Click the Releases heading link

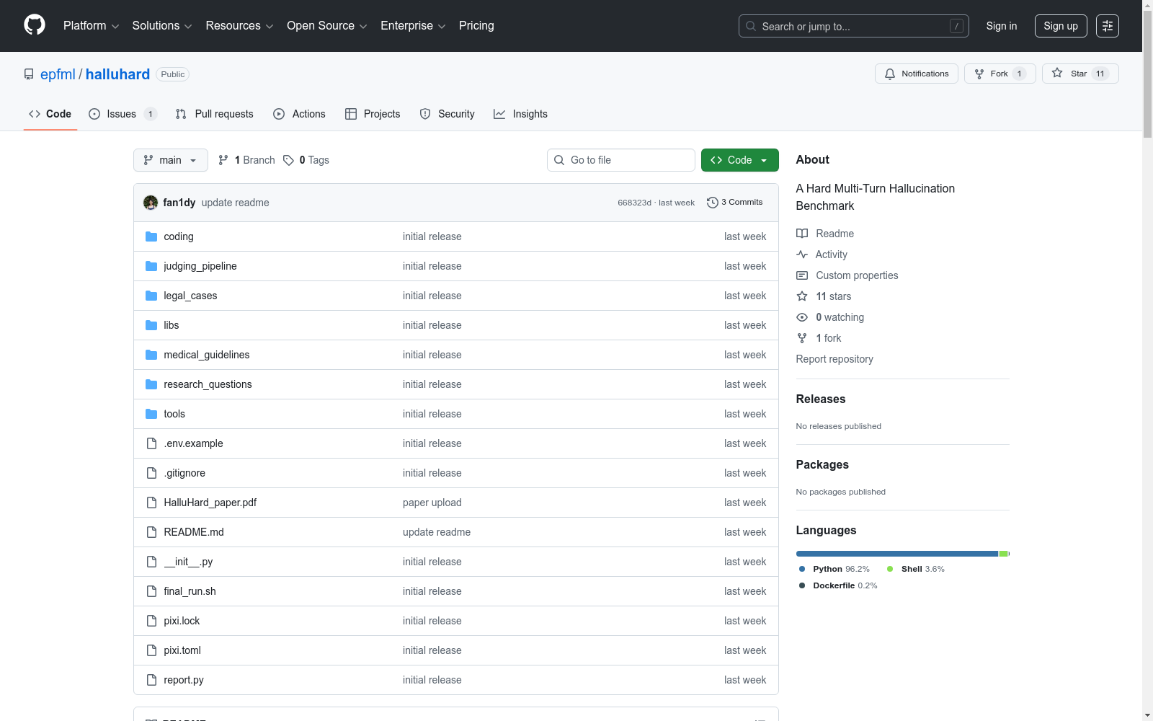821,399
